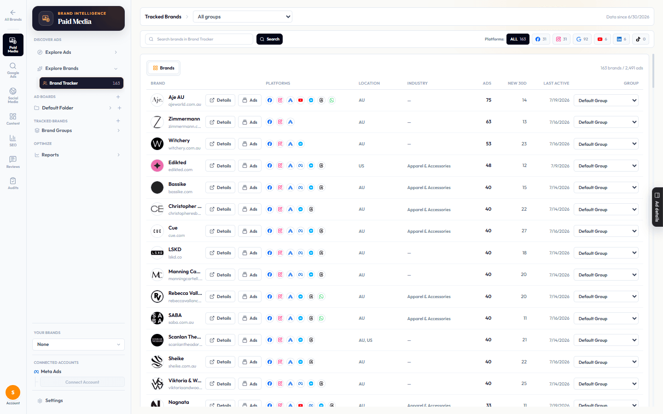Open Content section

click(13, 119)
